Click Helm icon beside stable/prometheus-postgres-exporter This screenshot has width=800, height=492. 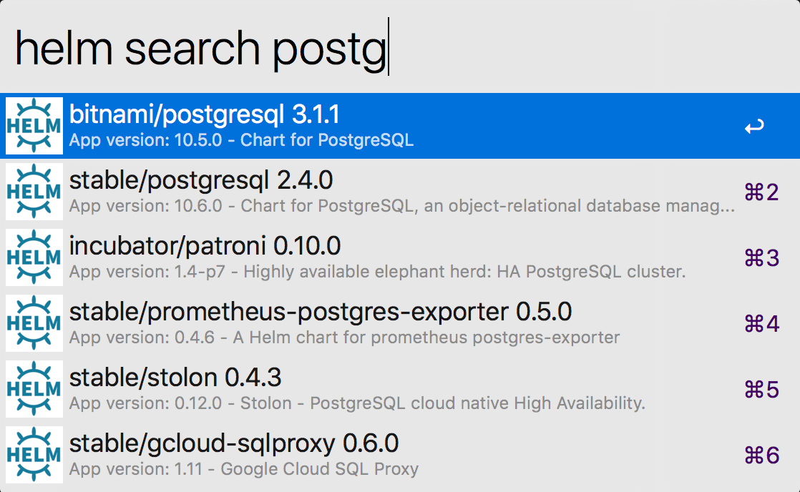click(x=34, y=323)
